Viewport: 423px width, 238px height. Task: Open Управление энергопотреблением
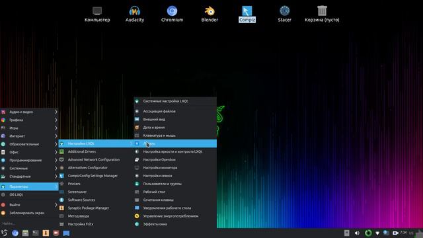(x=175, y=216)
